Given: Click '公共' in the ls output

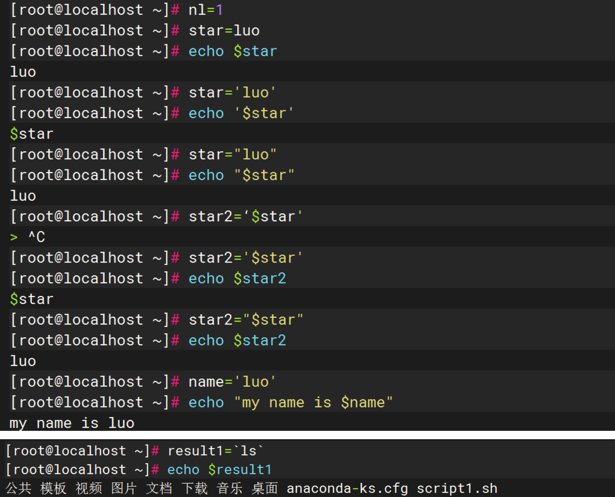Looking at the screenshot, I should tap(18, 488).
